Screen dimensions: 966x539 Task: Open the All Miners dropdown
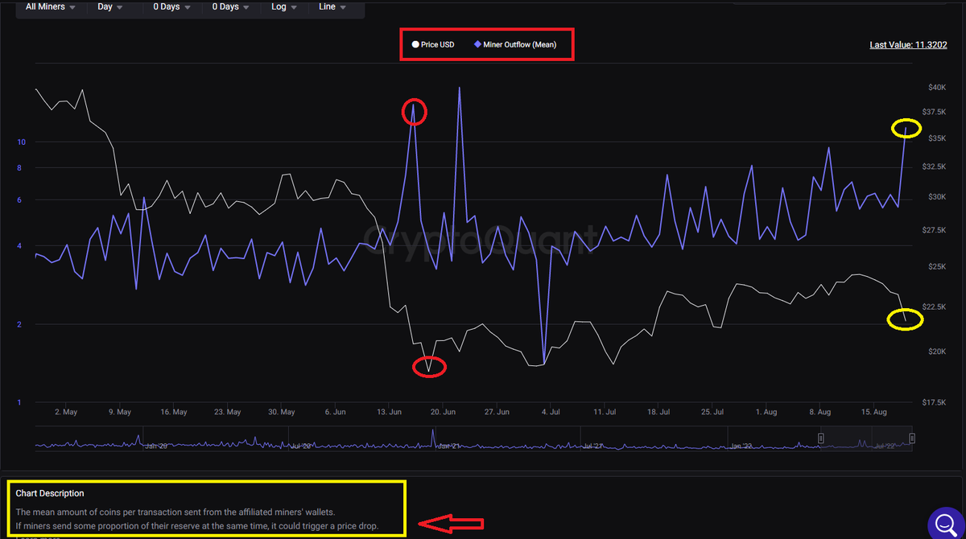point(51,6)
